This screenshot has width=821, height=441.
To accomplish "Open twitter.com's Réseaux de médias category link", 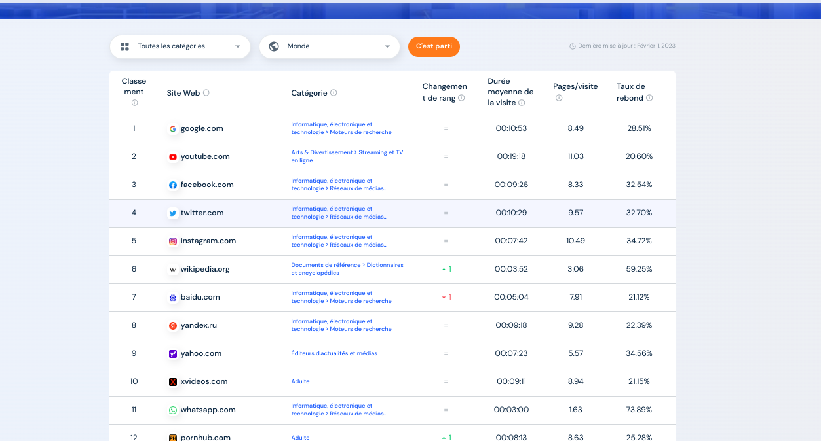I will (x=339, y=213).
